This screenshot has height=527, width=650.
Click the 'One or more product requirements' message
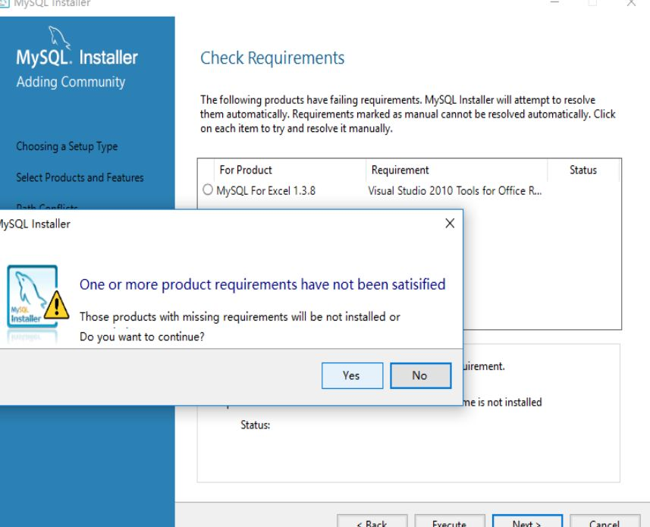pyautogui.click(x=262, y=284)
